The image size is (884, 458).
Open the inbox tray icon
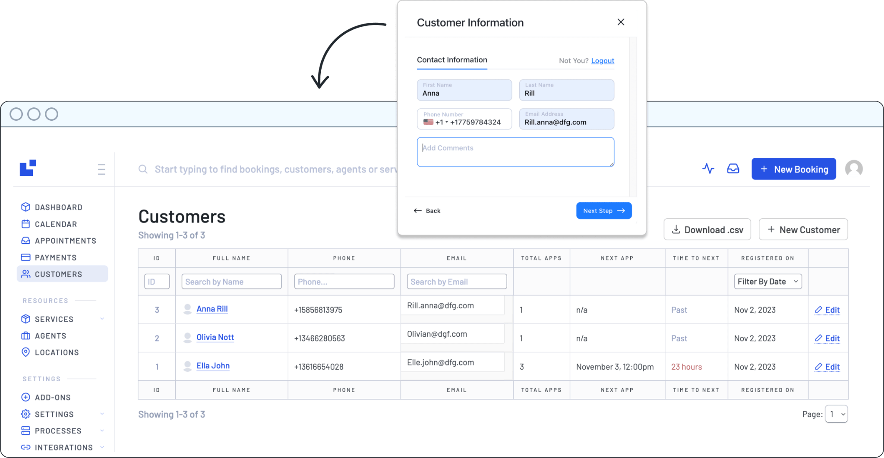point(733,169)
